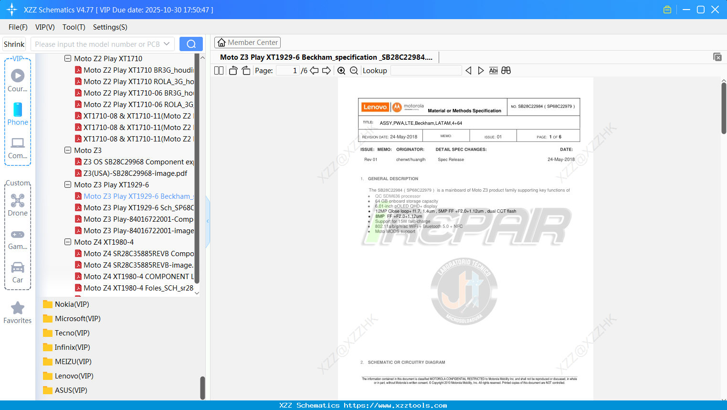This screenshot has height=410, width=727.
Task: Open 'Moto Z3 Play-84016722001-image' file
Action: pyautogui.click(x=134, y=230)
